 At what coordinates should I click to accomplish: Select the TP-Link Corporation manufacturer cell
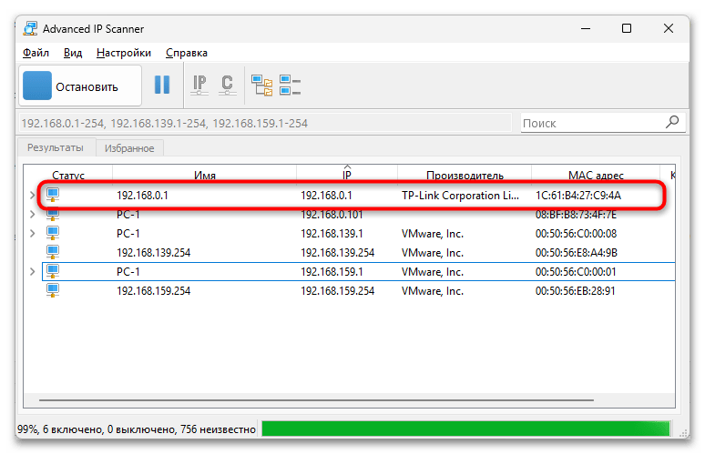point(460,196)
